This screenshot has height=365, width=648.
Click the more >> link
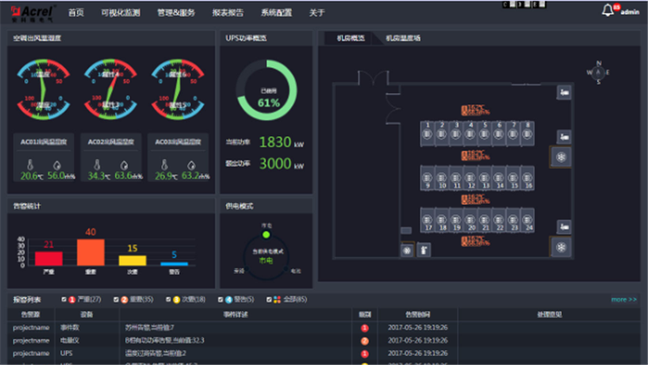pos(623,299)
